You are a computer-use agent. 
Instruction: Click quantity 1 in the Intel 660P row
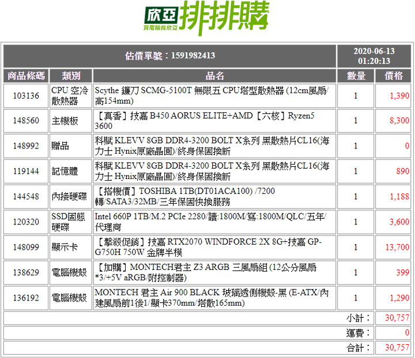point(356,222)
